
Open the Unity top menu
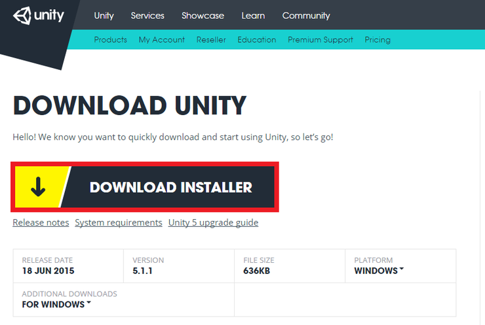tap(104, 16)
